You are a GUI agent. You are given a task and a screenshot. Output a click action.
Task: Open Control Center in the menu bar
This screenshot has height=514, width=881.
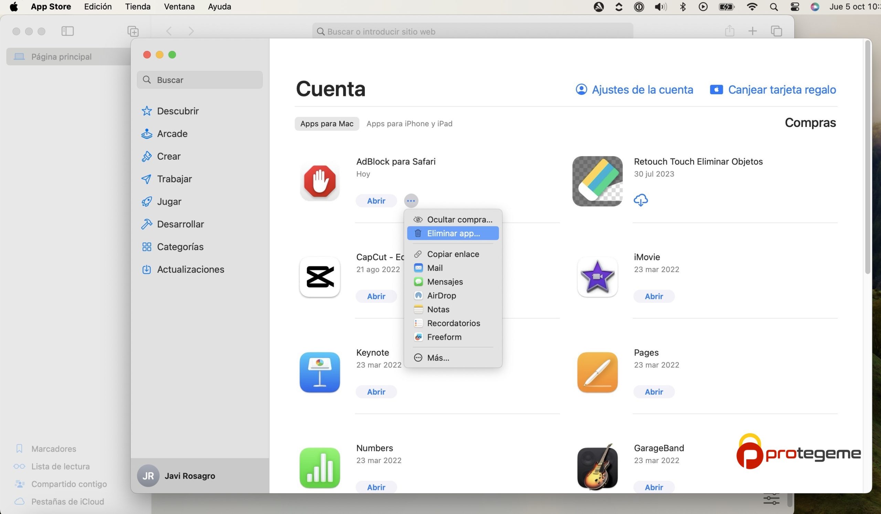(x=795, y=7)
